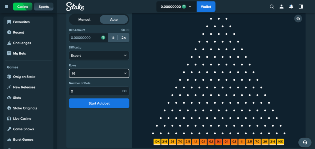Click the Wallet button
The width and height of the screenshot is (315, 149).
[206, 7]
